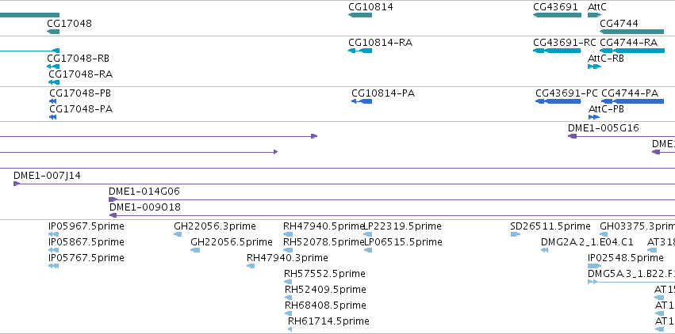Click the CG17048 gene arrow

point(53,32)
